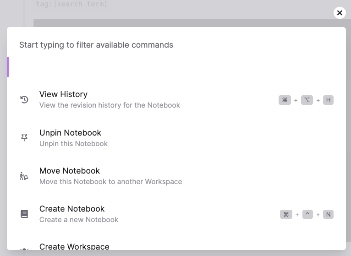Click the Control key badge for Create Notebook
Viewport: 351px width, 256px height.
307,214
